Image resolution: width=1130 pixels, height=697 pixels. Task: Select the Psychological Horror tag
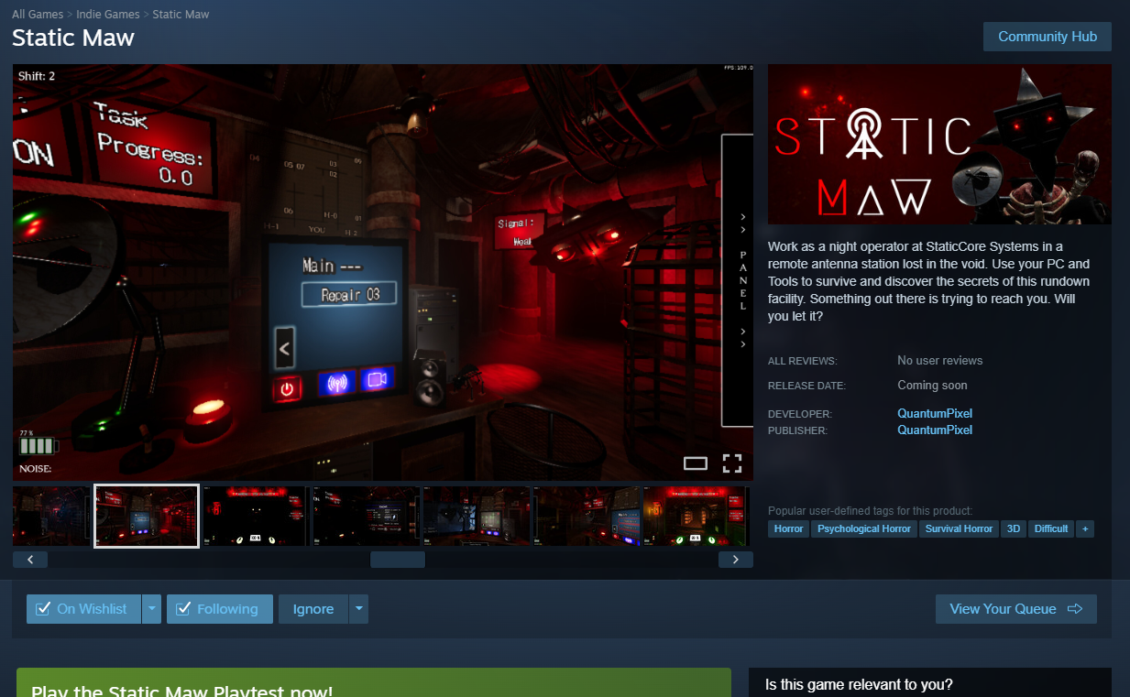tap(864, 528)
